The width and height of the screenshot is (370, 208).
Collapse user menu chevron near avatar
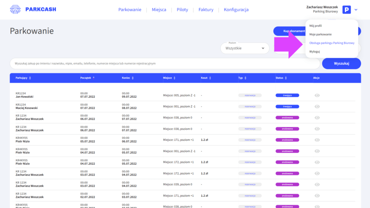pyautogui.click(x=356, y=10)
